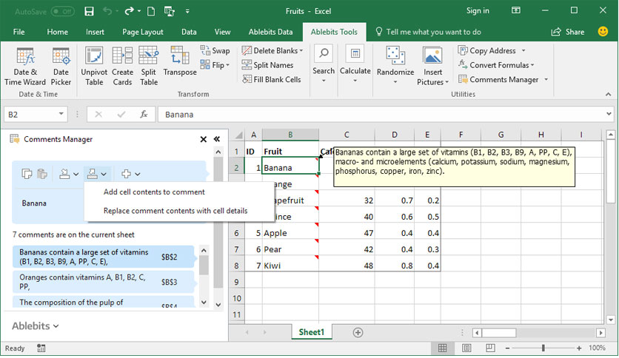
Task: Click the Share button
Action: point(568,32)
